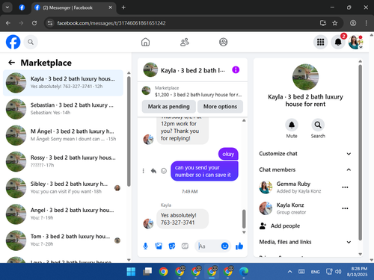Open Chrome profile icon
This screenshot has height=280, width=374.
(x=353, y=23)
